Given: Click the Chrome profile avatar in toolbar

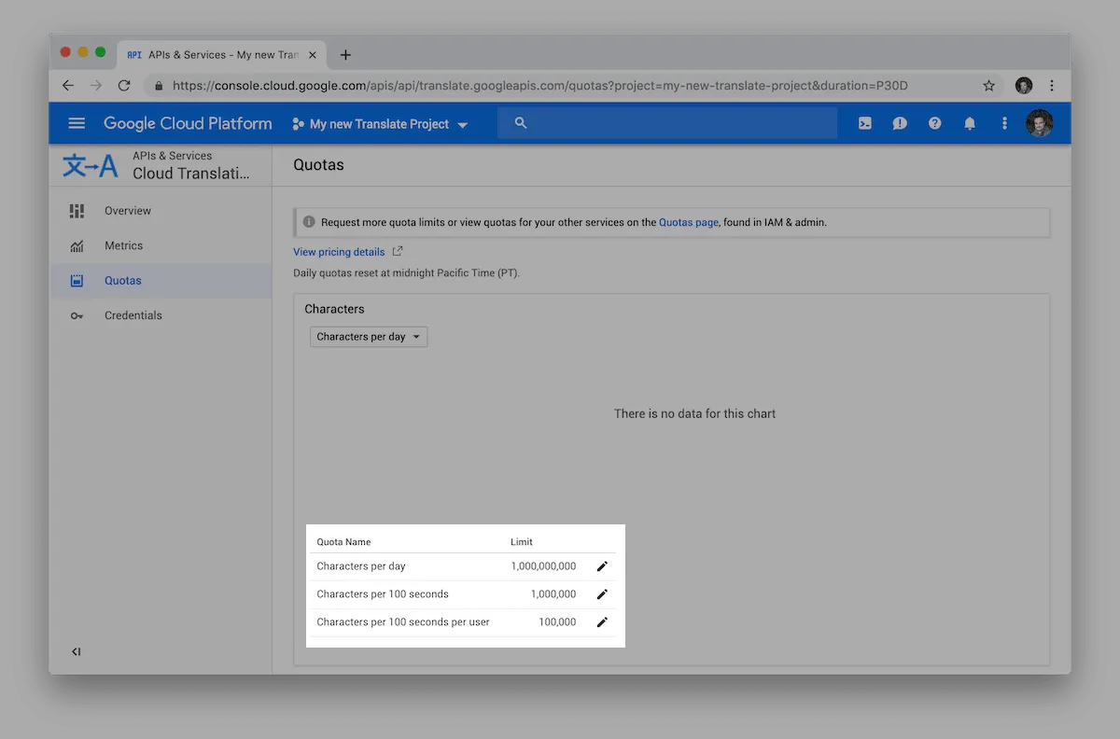Looking at the screenshot, I should coord(1024,85).
